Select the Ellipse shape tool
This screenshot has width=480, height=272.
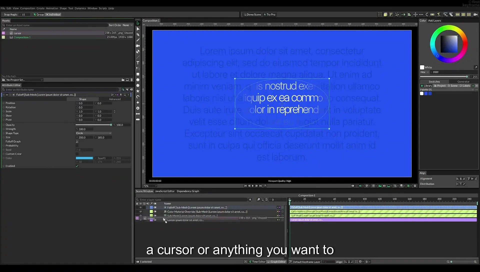[x=138, y=80]
